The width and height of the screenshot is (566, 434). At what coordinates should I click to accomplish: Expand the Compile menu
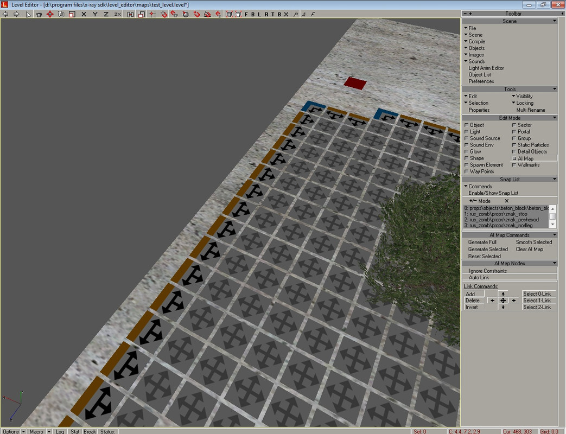coord(475,41)
